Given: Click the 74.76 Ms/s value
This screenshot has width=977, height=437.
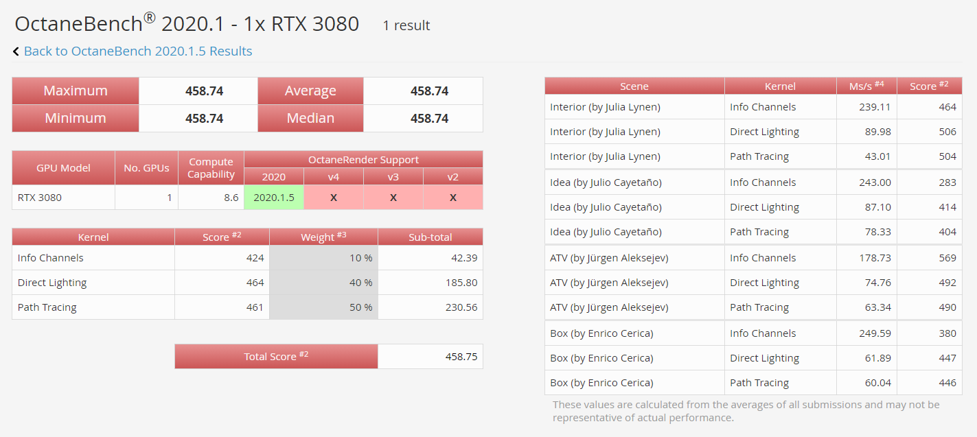Looking at the screenshot, I should click(x=877, y=283).
